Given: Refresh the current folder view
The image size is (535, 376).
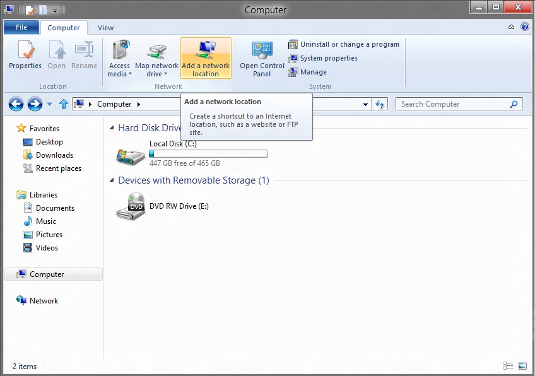Looking at the screenshot, I should 380,105.
